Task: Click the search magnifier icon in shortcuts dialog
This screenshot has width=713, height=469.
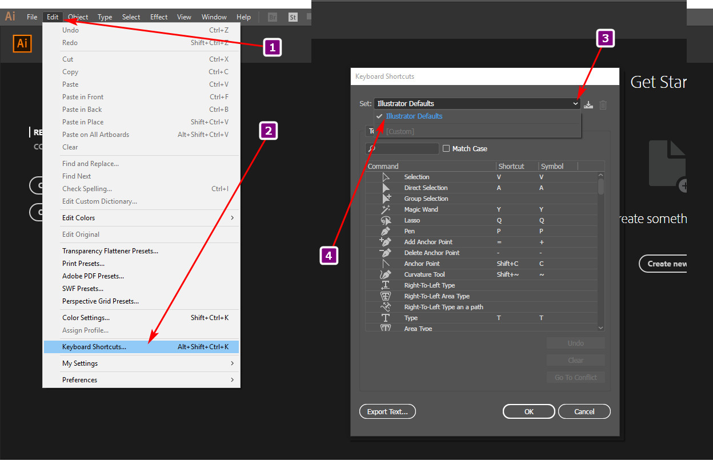Action: tap(372, 148)
